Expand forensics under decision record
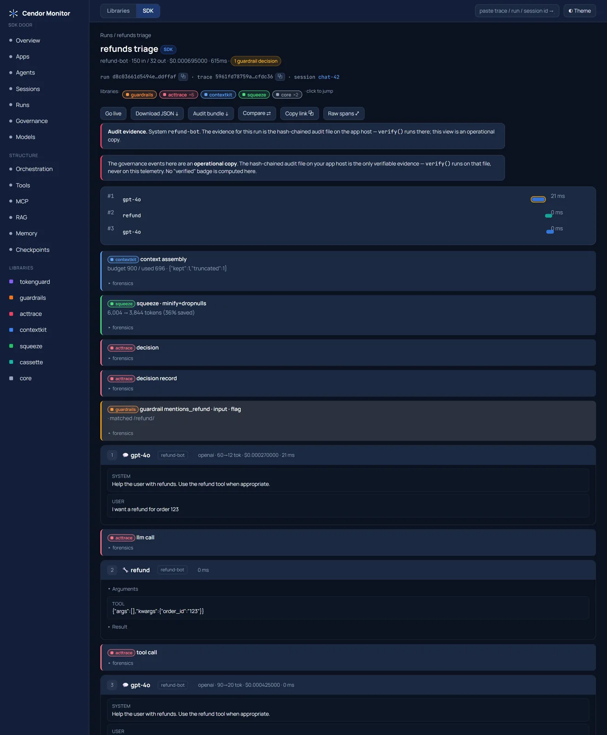The image size is (607, 735). 120,389
